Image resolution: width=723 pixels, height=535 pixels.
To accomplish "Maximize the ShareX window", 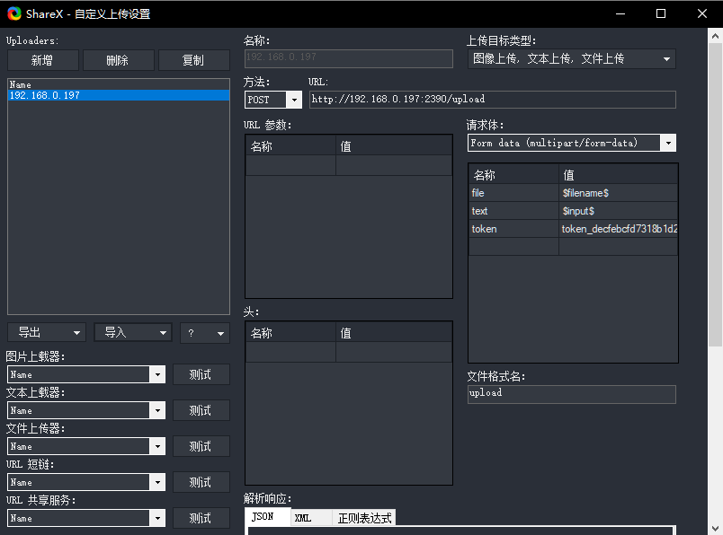I will click(660, 13).
